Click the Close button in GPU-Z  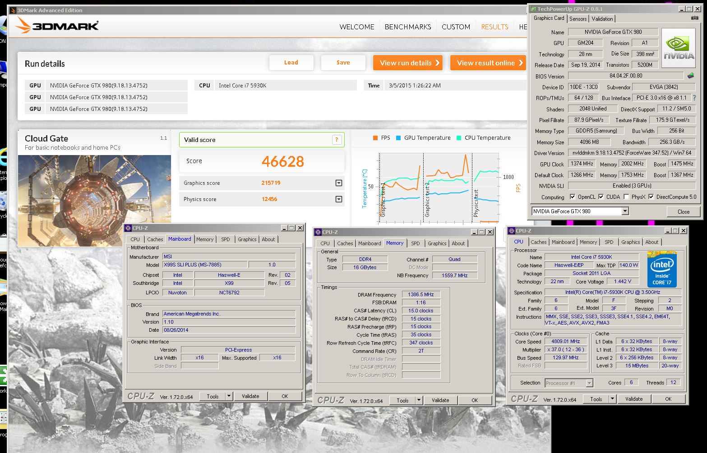pos(683,211)
